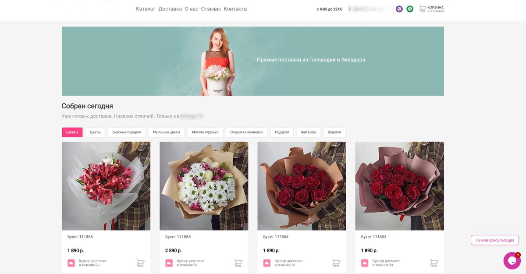Add Букет 111883 to cart
Screen dimensions: 526x274
(434, 263)
